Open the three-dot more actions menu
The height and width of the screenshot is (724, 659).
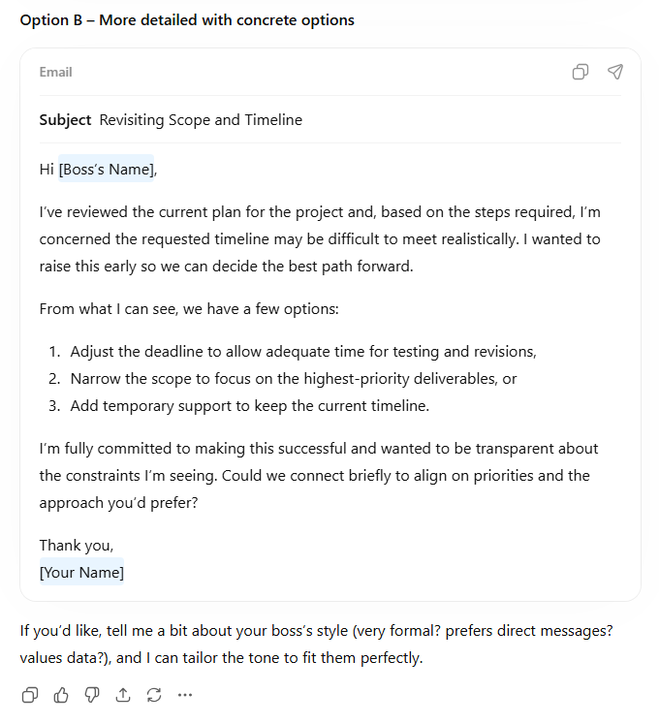185,694
